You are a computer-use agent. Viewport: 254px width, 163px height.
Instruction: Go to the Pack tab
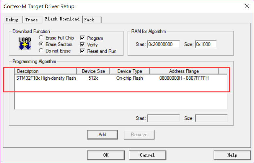(92, 20)
